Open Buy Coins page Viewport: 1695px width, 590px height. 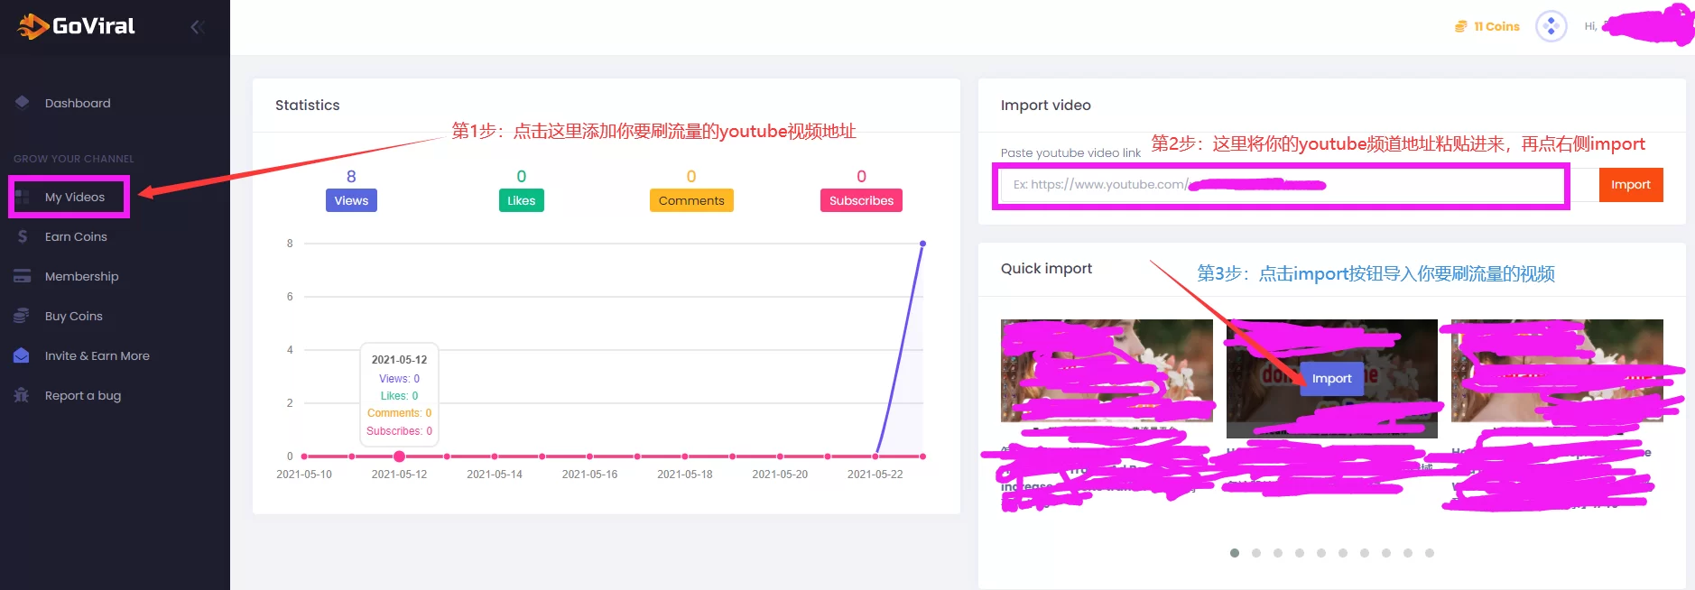(x=74, y=316)
